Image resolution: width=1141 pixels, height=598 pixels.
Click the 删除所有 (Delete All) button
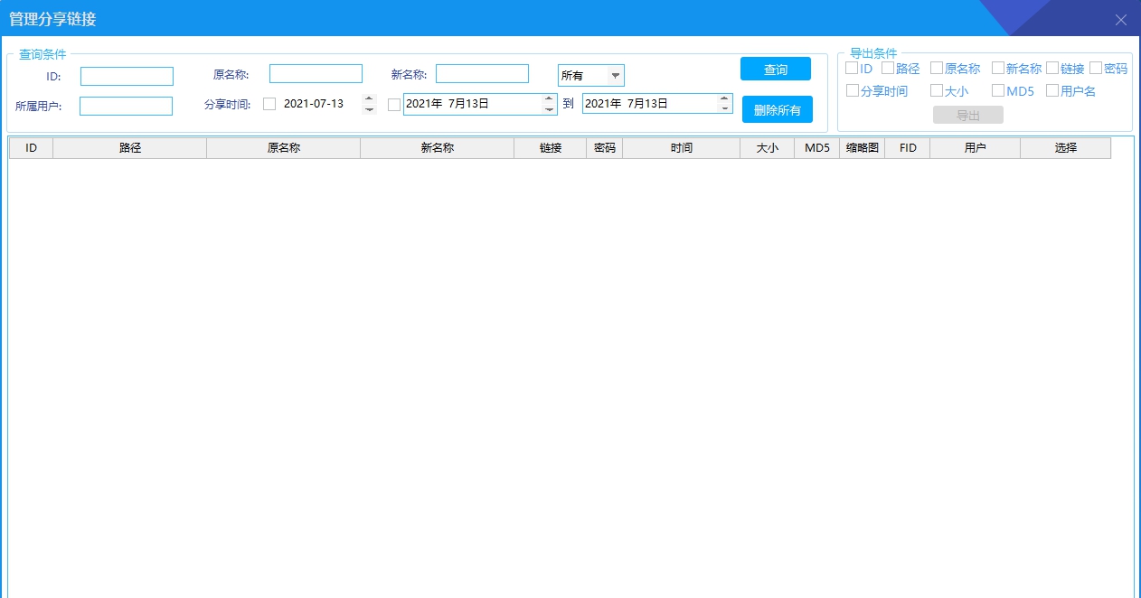[777, 109]
